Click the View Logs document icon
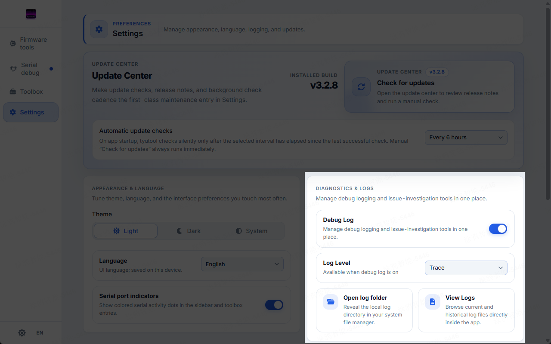Viewport: 551px width, 344px height. click(433, 302)
